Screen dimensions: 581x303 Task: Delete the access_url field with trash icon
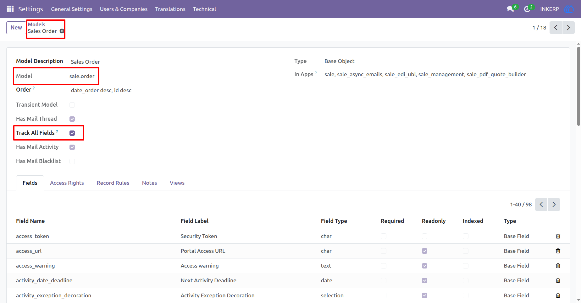558,251
